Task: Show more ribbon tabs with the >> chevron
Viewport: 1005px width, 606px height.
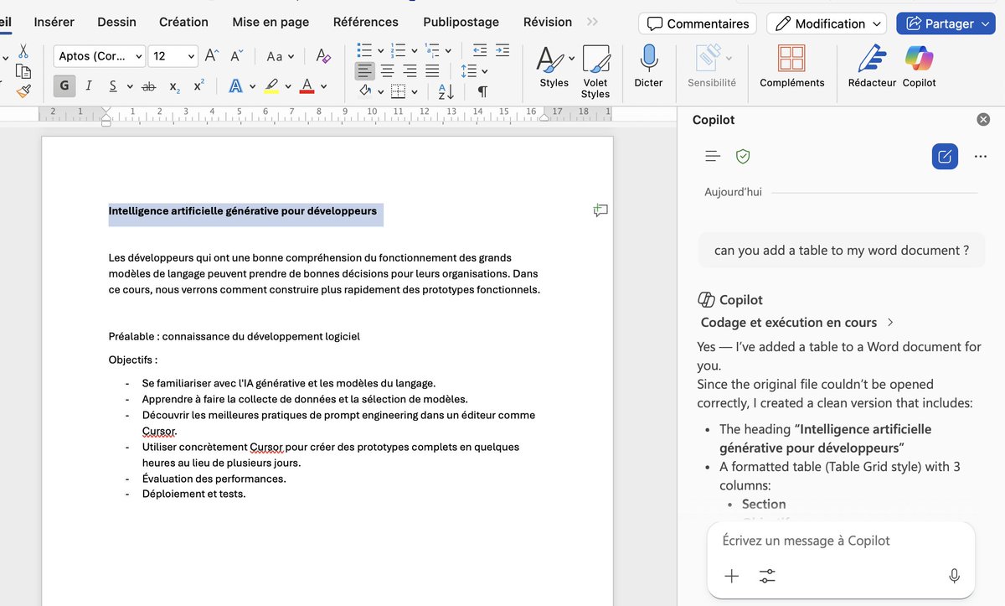Action: coord(592,22)
